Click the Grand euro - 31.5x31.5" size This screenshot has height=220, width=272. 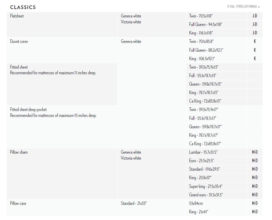coord(206,195)
